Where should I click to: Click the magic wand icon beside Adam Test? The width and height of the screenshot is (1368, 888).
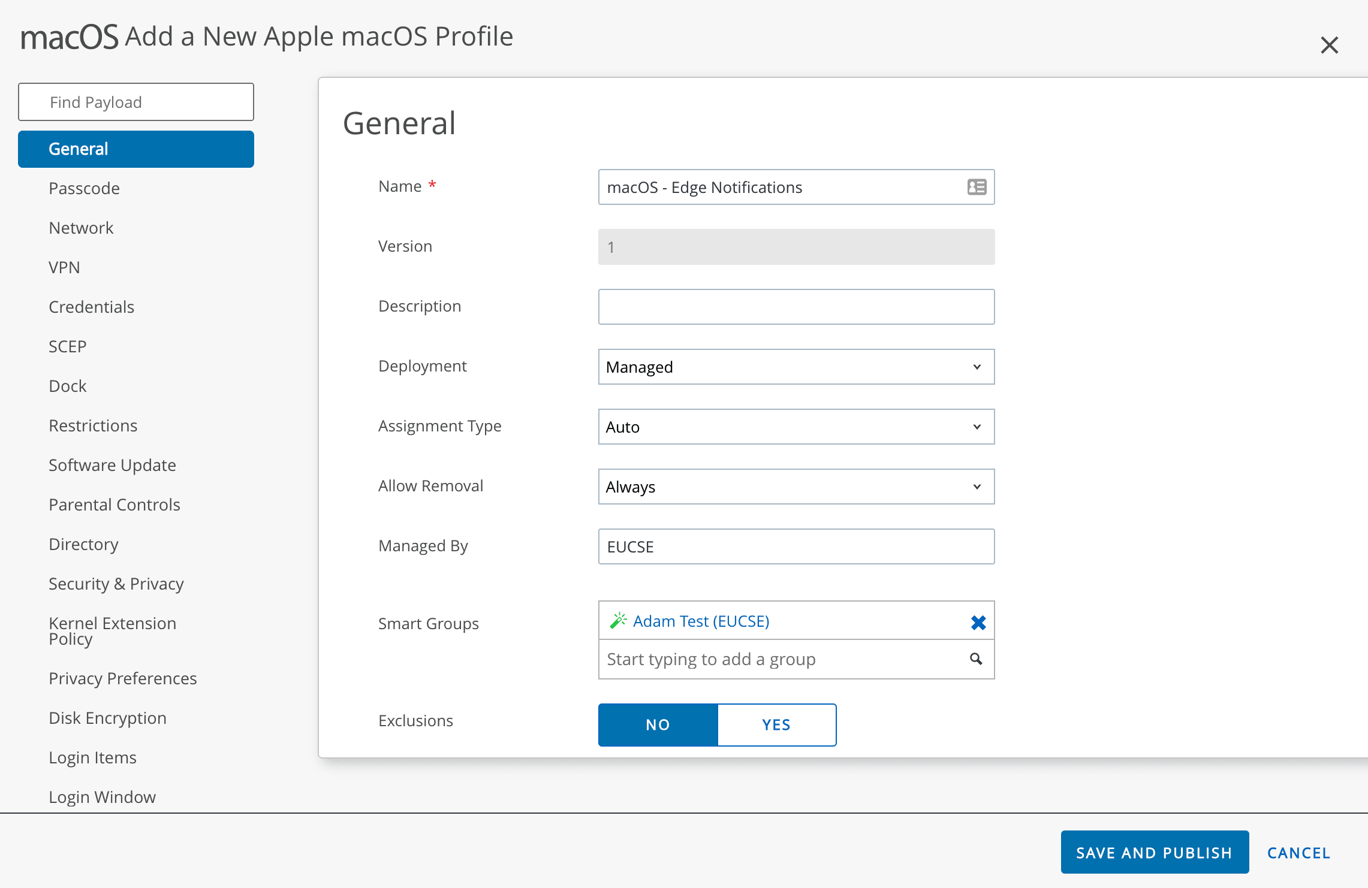618,621
